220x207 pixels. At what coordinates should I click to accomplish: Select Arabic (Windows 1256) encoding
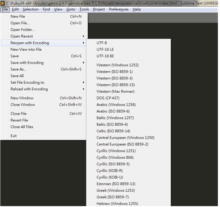(129, 105)
